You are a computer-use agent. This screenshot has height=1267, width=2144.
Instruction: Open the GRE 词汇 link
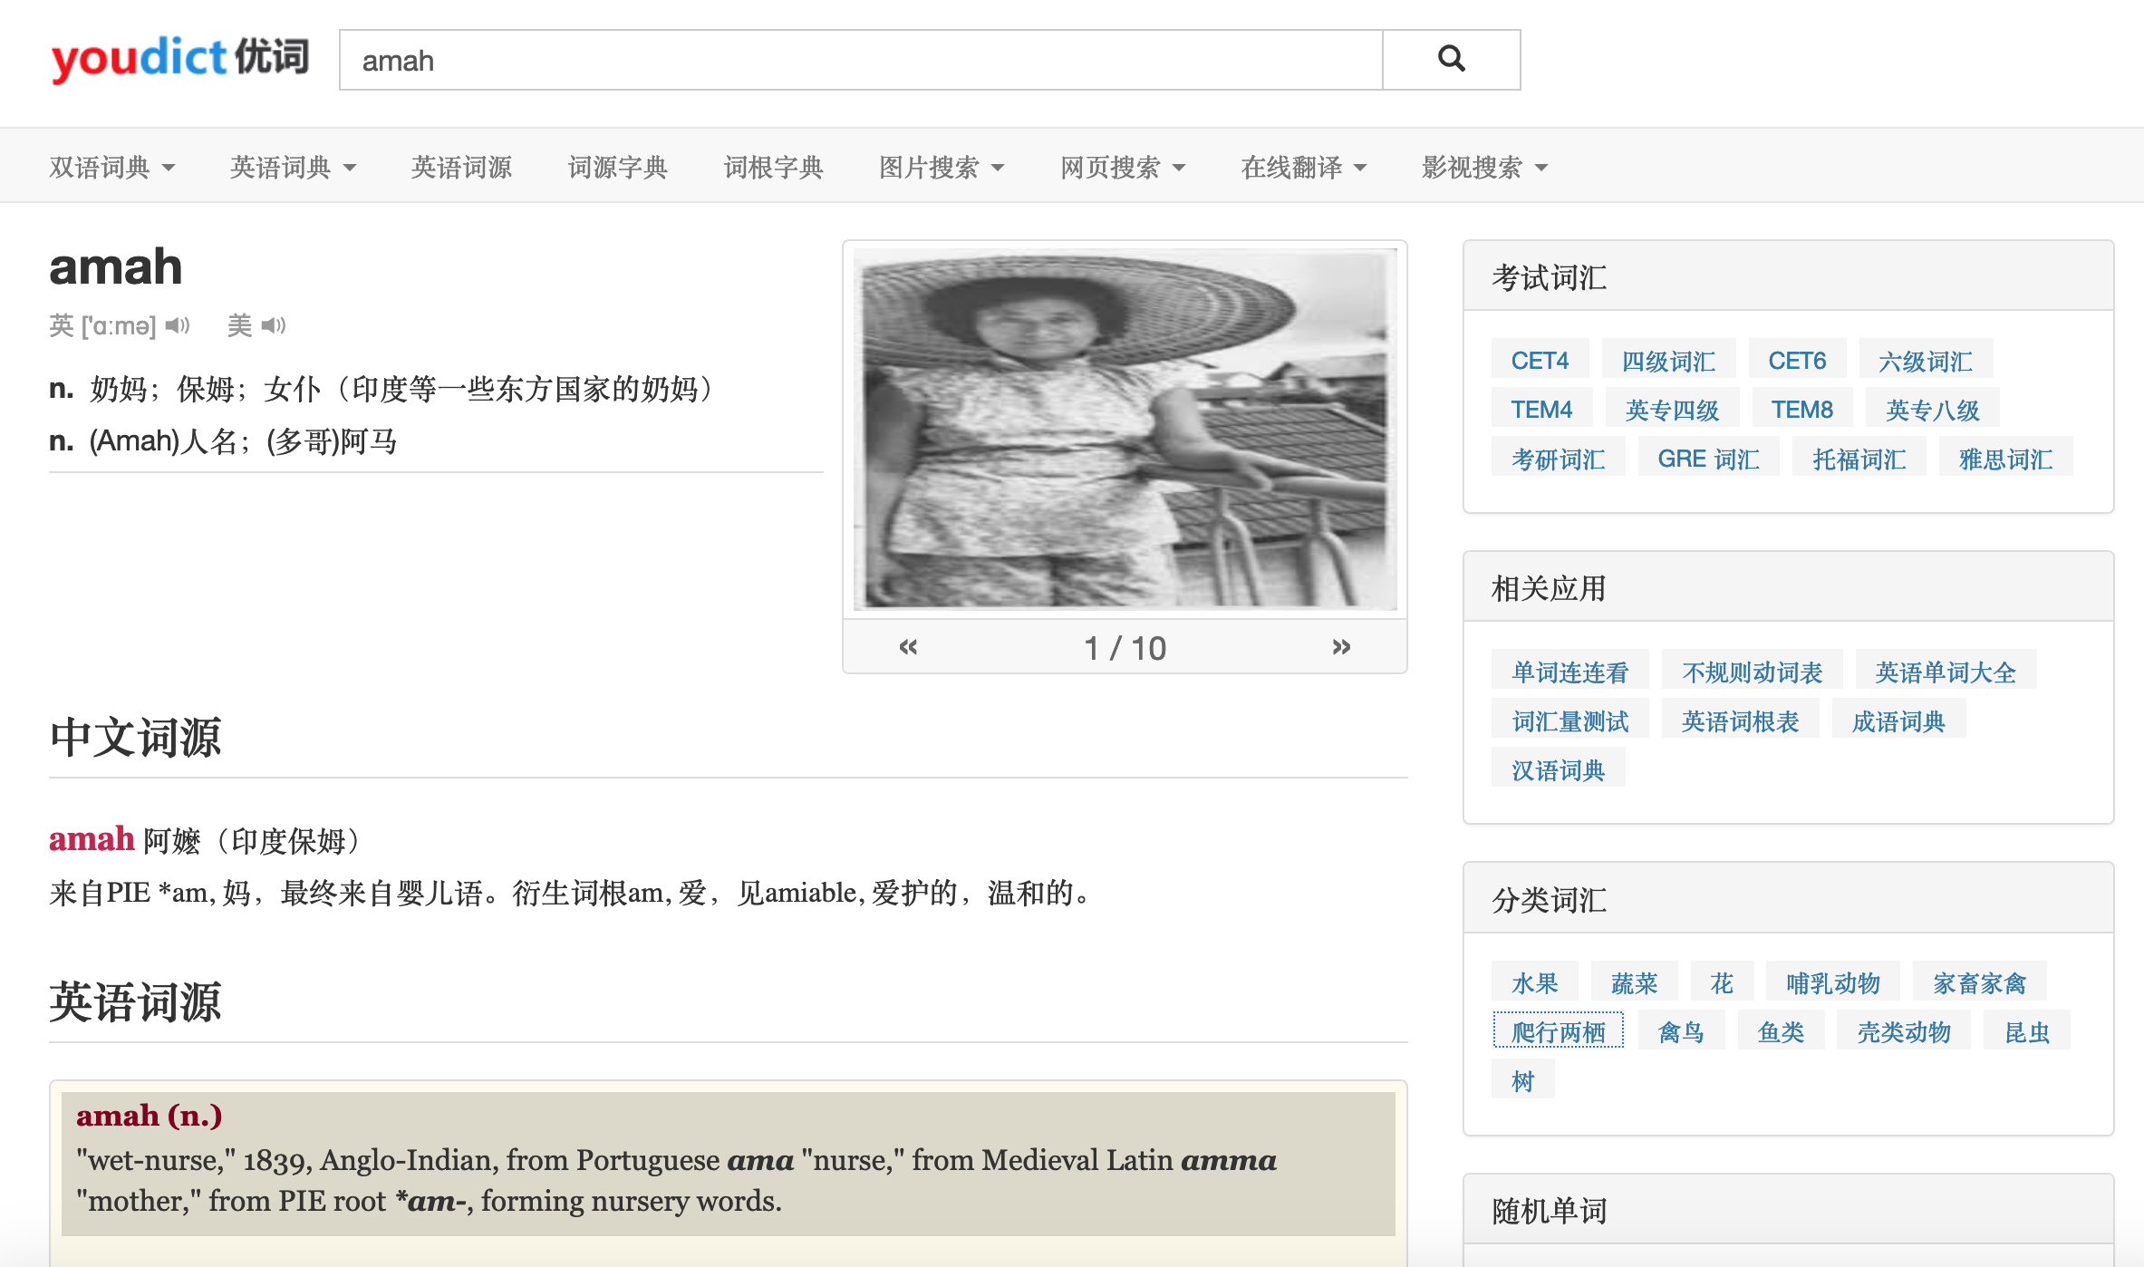(x=1708, y=459)
